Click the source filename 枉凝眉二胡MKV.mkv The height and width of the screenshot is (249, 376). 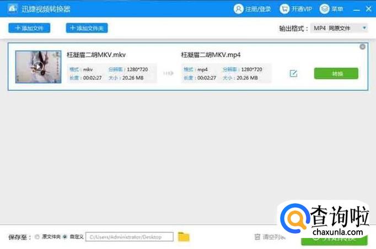click(96, 55)
